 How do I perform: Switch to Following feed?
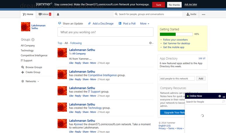[x=76, y=43]
